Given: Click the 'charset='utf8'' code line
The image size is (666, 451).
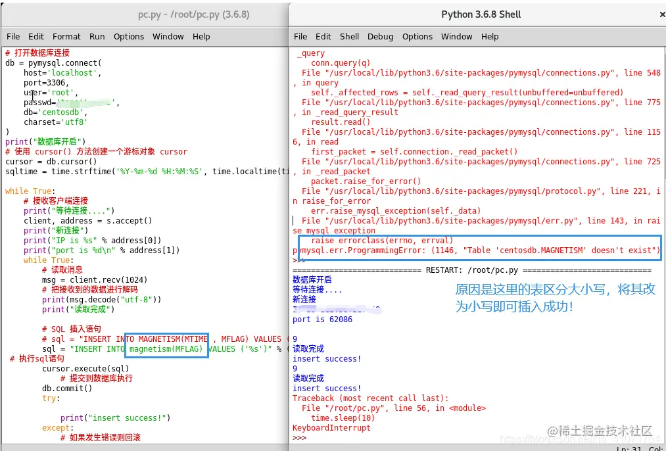Looking at the screenshot, I should click(x=56, y=122).
